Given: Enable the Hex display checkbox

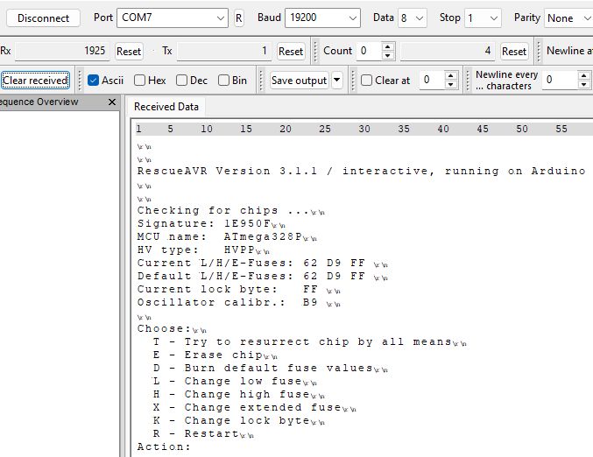Looking at the screenshot, I should coord(140,81).
